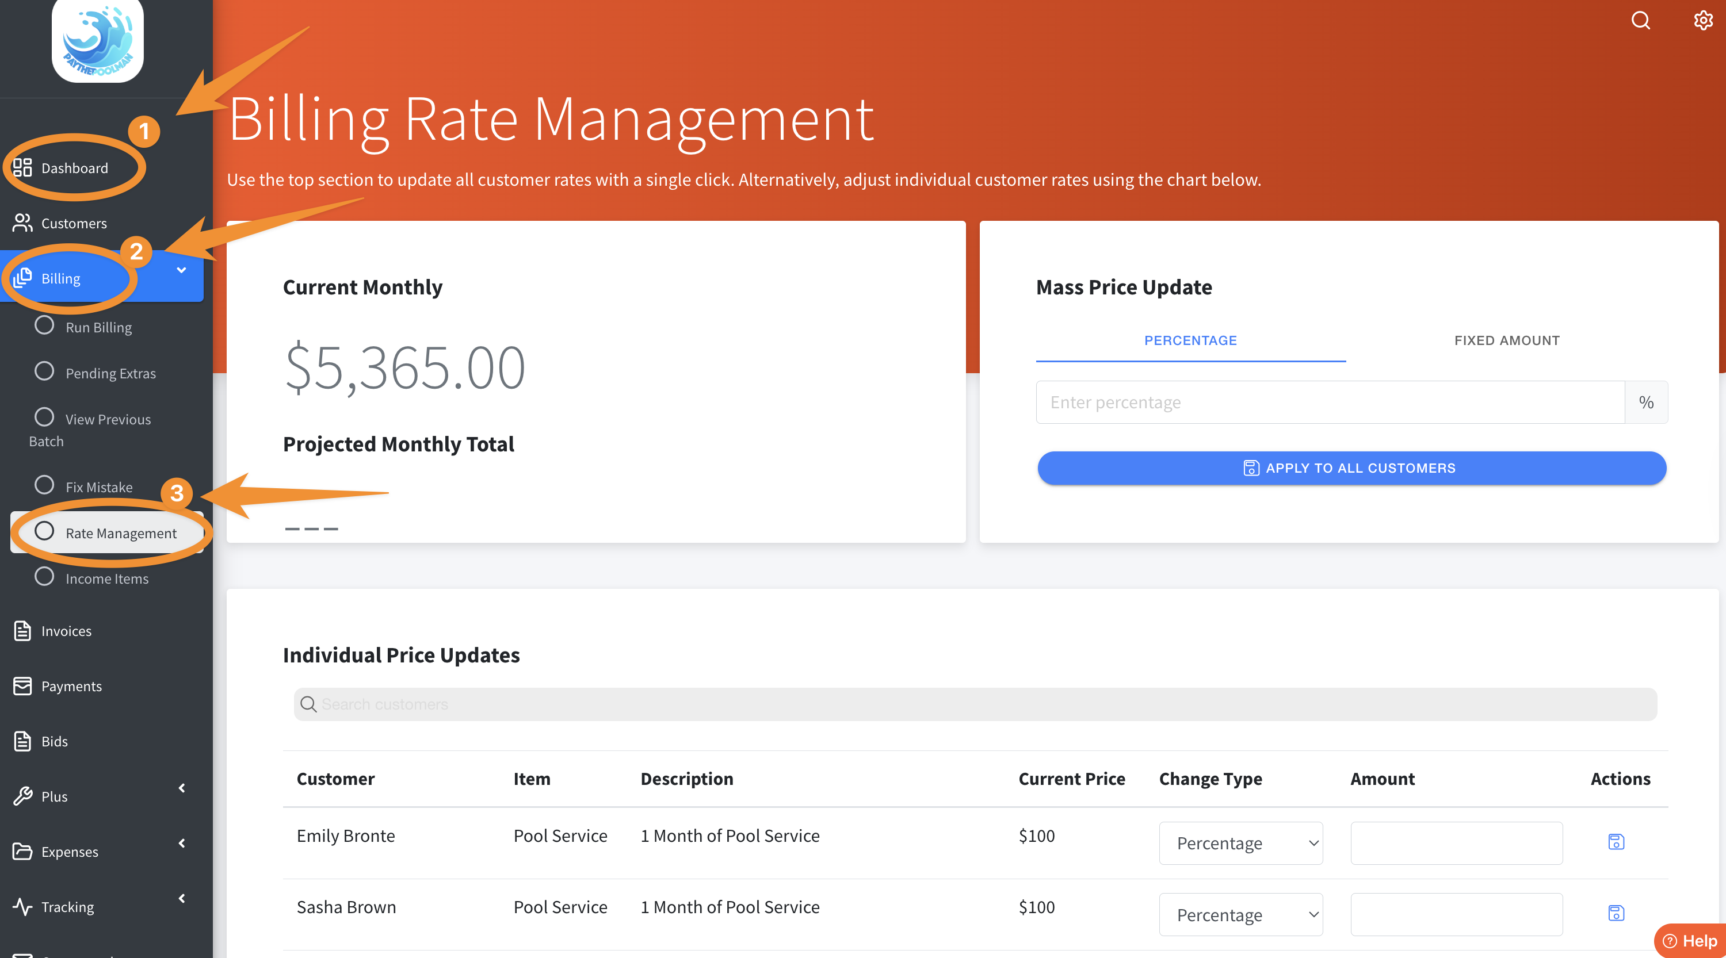Screen dimensions: 1726x958
Task: Click the save icon in Emily Bronte's row
Action: (x=1616, y=841)
